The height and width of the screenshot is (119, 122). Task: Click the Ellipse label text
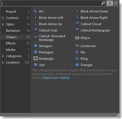pos(85,38)
